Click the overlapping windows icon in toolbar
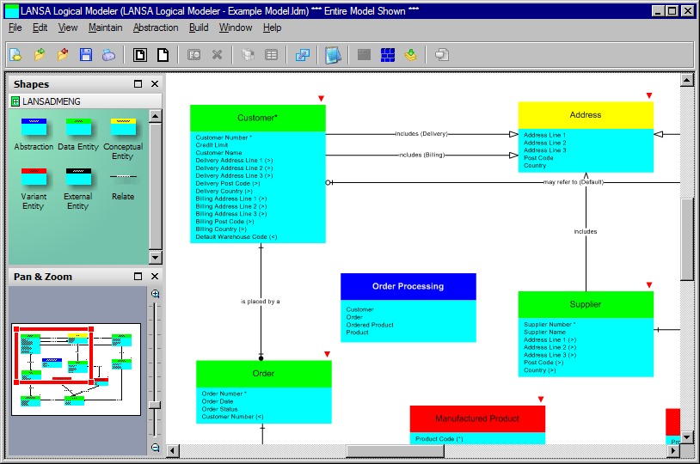 click(x=441, y=55)
